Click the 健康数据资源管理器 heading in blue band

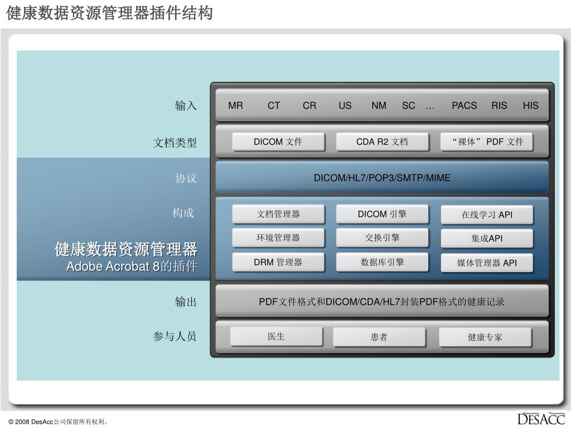point(126,249)
